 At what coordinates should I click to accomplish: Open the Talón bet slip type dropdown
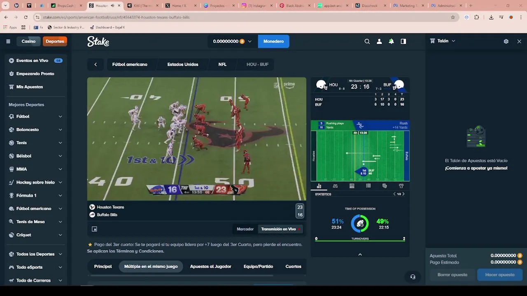point(443,41)
